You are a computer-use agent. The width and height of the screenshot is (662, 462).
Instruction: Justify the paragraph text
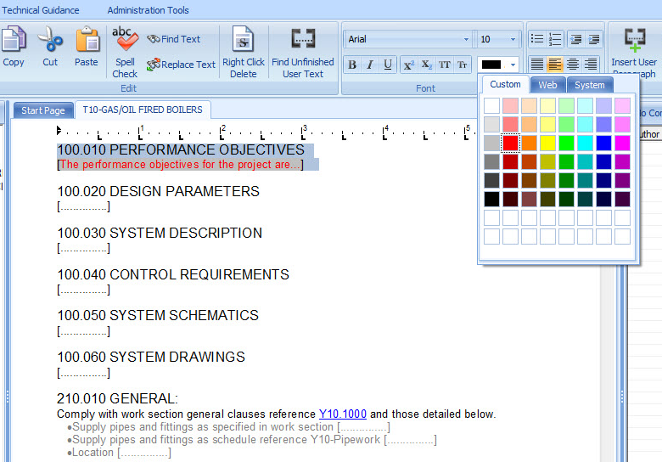click(x=537, y=65)
